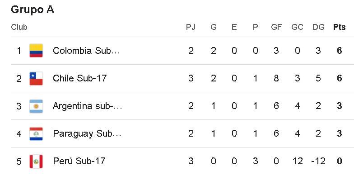Click the Perú flag icon
Image resolution: width=354 pixels, height=176 pixels.
pyautogui.click(x=36, y=161)
